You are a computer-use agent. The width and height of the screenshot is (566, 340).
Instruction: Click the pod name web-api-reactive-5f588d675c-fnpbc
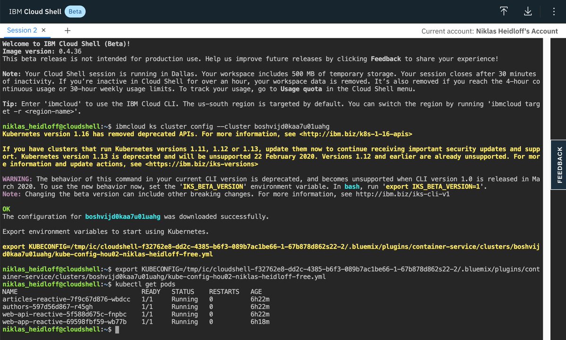[x=65, y=314]
